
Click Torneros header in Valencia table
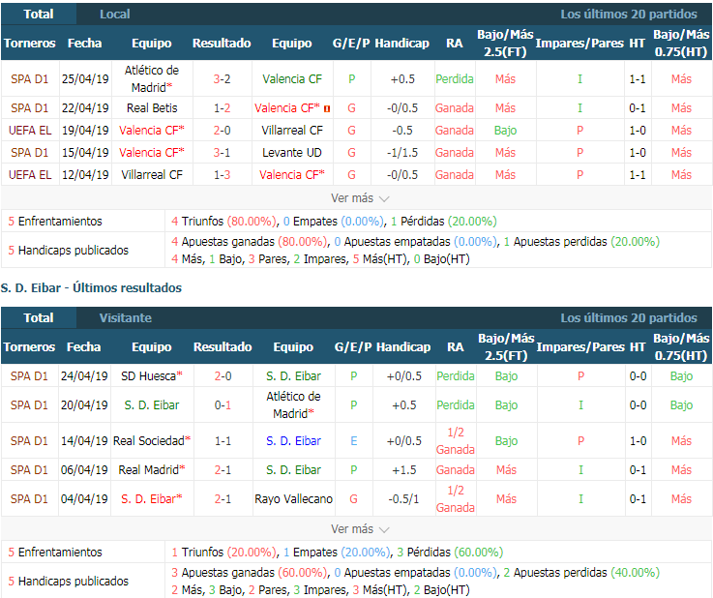tap(30, 44)
